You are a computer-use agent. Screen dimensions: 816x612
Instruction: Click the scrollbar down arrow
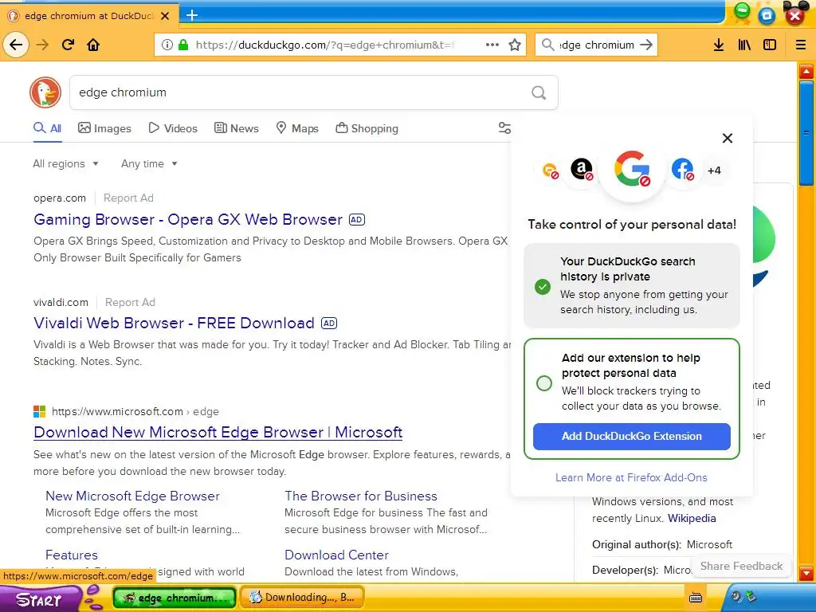coord(806,574)
